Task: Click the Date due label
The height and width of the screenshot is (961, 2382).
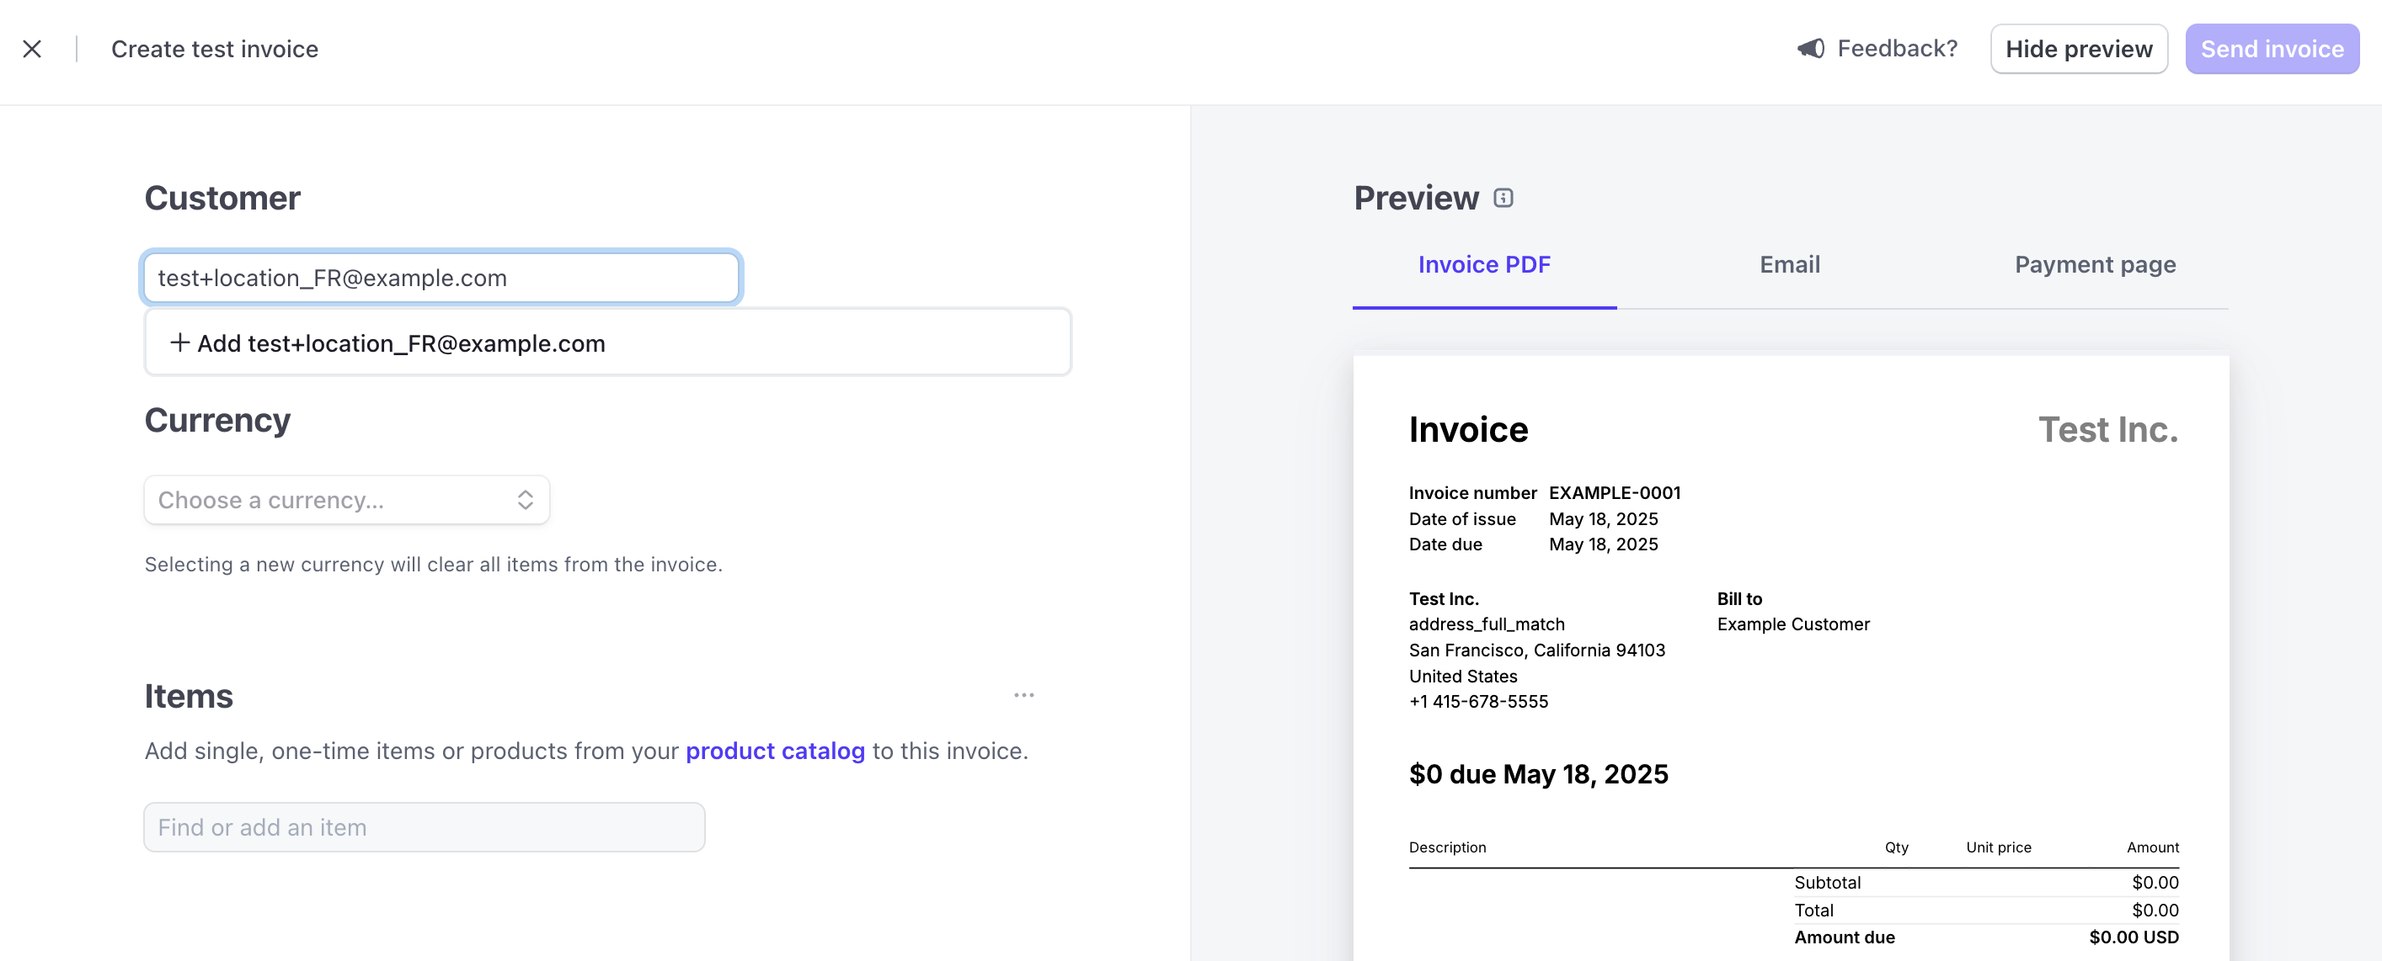Action: [x=1445, y=544]
